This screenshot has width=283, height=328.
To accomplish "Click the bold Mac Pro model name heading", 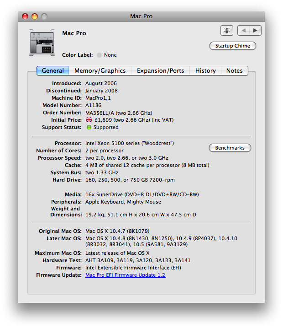I will (x=74, y=33).
